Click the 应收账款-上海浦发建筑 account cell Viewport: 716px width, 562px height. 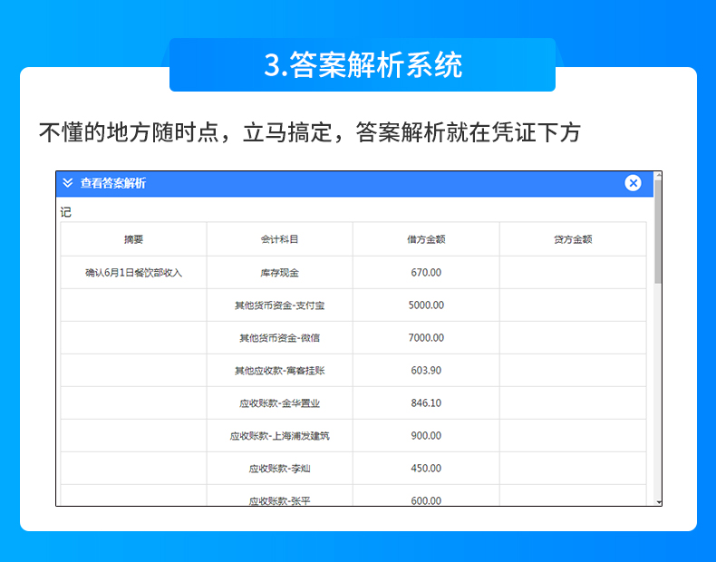point(279,436)
